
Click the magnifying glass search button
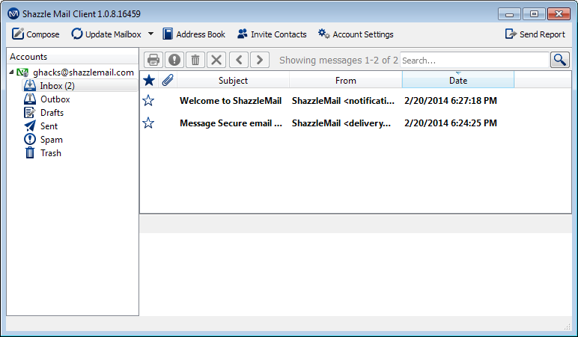560,60
